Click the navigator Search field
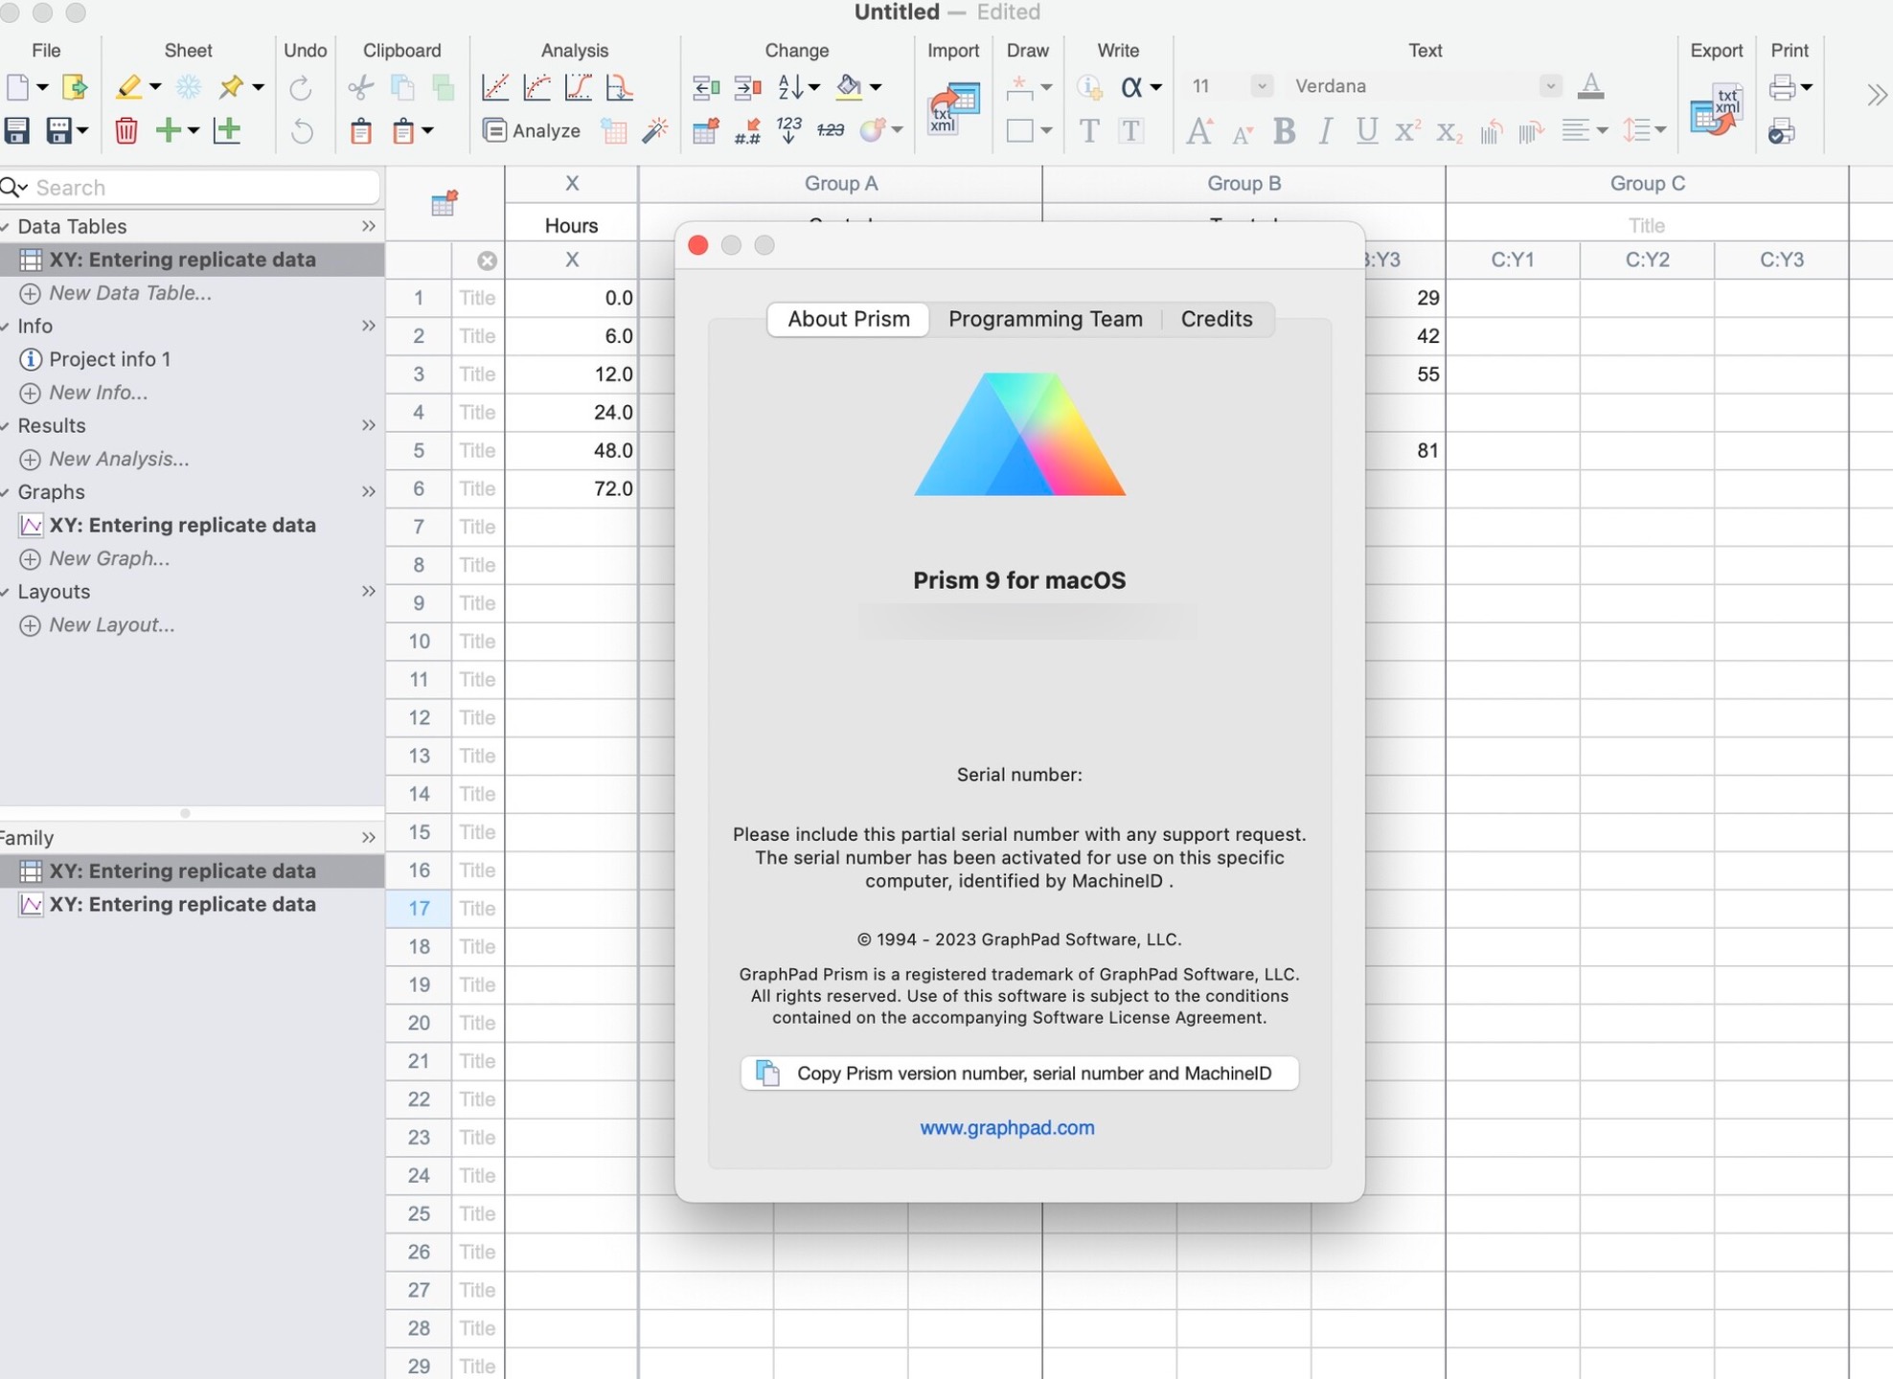The image size is (1893, 1379). [204, 188]
